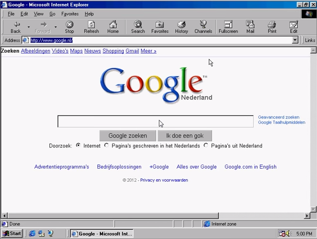
Task: Click the page icon in the Address bar
Action: point(25,40)
